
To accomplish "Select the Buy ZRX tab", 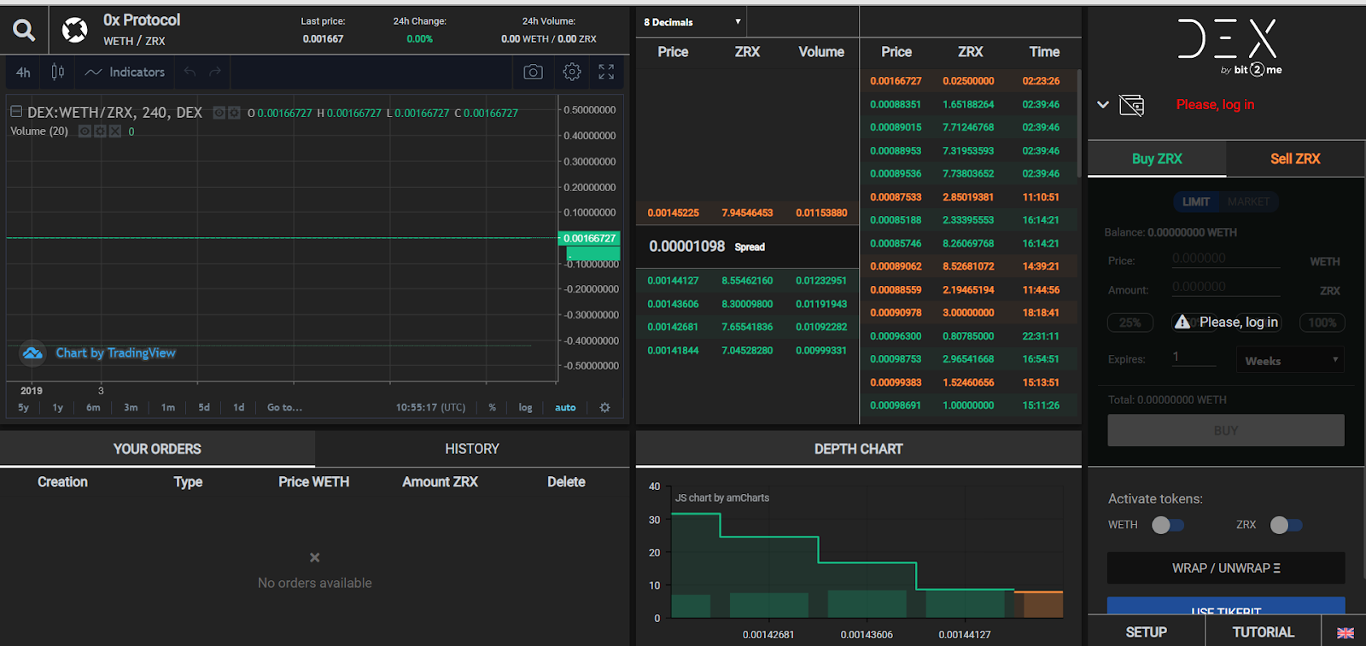I will [x=1157, y=159].
